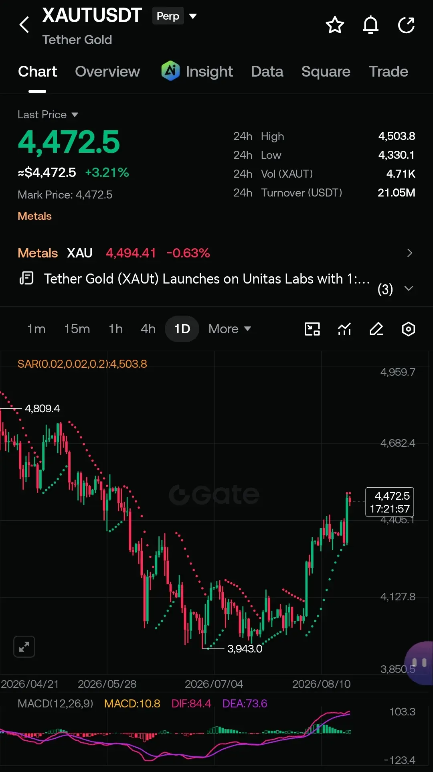Tap Metals XAU 4,494.41 index row

click(x=216, y=253)
